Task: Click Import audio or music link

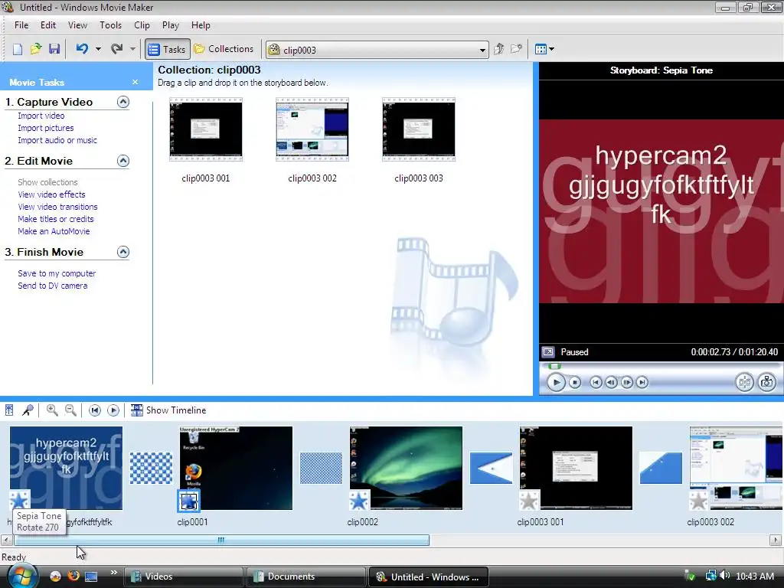Action: pos(57,141)
